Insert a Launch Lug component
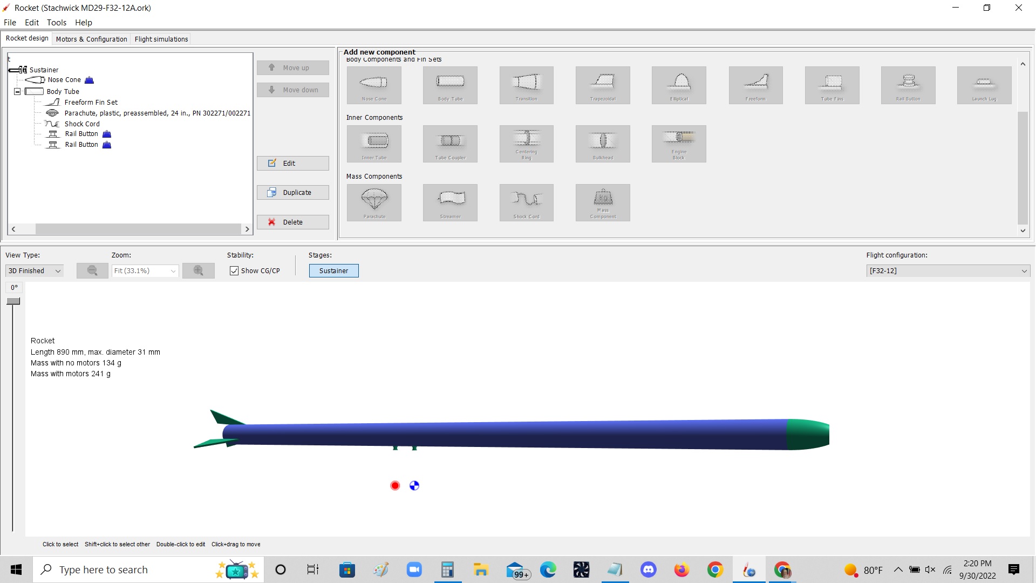 [984, 85]
